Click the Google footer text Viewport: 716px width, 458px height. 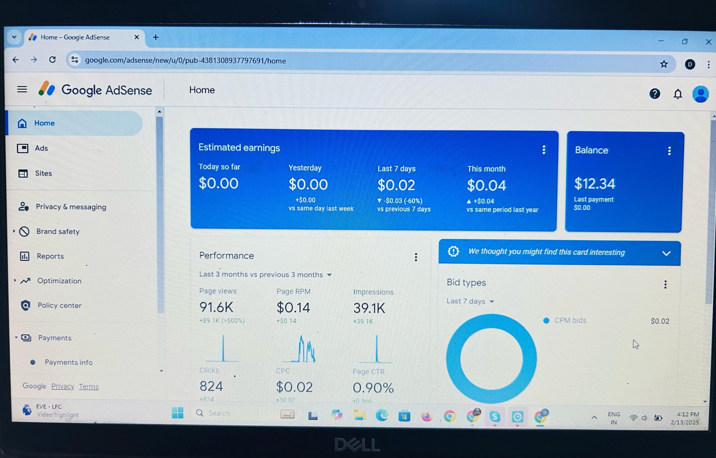[x=34, y=386]
